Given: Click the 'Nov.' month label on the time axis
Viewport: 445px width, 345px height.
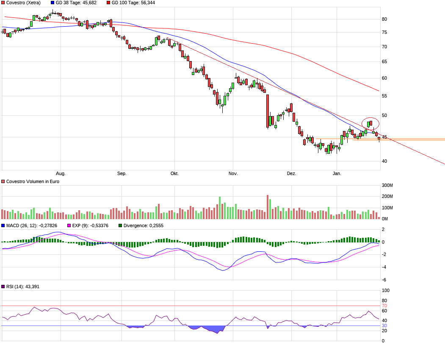Looking at the screenshot, I should [x=233, y=174].
